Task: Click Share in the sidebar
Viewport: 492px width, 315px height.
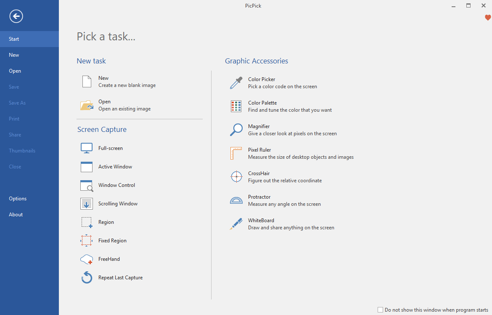Action: (x=29, y=135)
